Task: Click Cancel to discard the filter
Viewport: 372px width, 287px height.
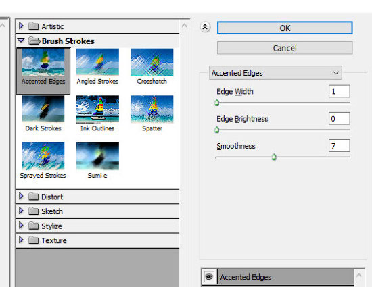Action: 285,48
